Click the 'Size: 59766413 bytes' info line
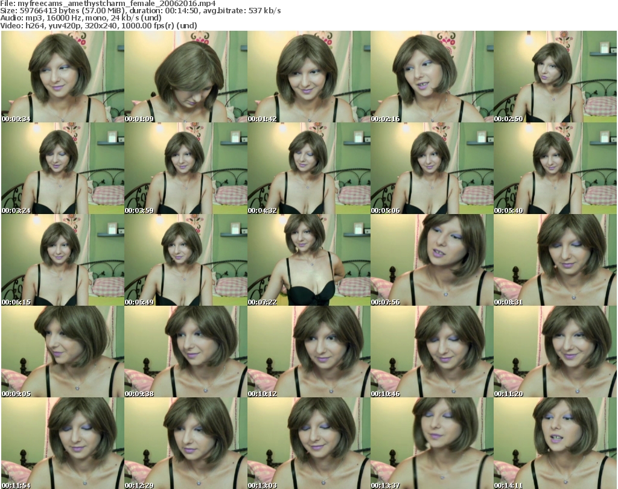 (x=141, y=11)
